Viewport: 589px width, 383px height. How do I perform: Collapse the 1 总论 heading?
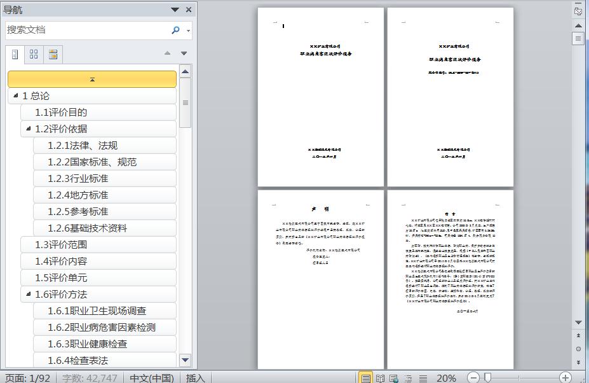tap(15, 95)
